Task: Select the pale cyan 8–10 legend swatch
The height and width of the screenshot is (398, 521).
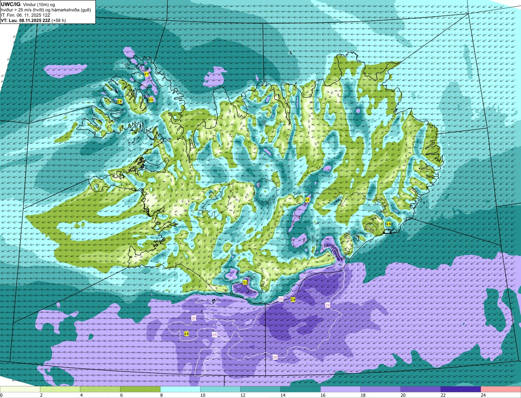Action: (x=180, y=389)
